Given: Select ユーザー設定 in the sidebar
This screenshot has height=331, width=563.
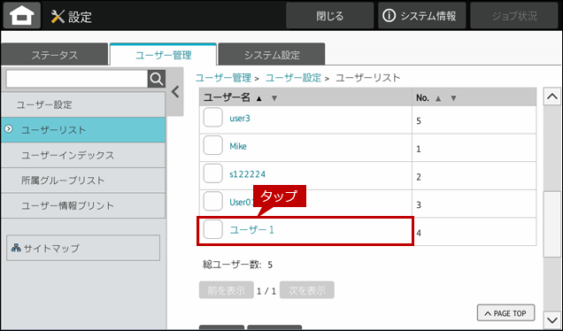Looking at the screenshot, I should coord(83,104).
